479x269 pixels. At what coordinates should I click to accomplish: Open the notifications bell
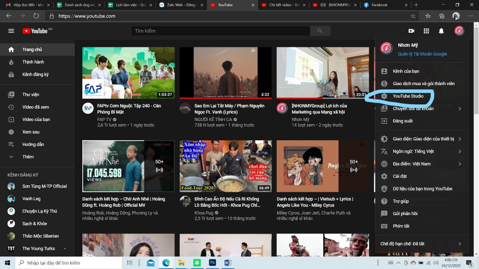click(x=441, y=31)
